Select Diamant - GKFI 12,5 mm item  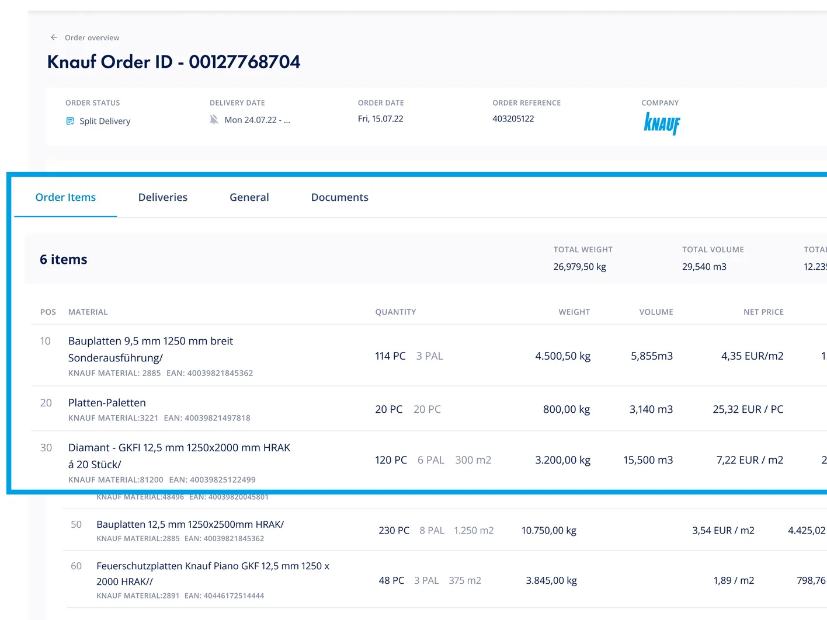click(x=179, y=456)
